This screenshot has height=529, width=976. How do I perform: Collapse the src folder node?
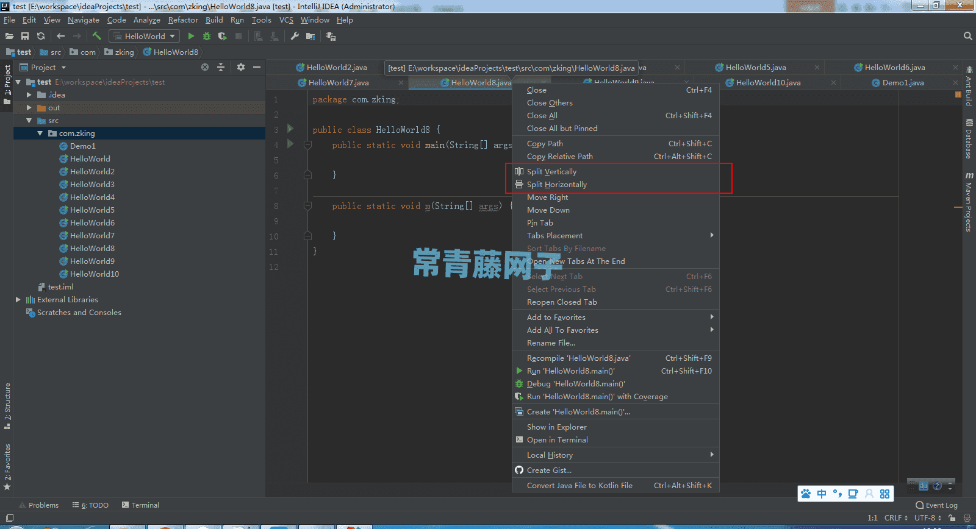click(29, 121)
